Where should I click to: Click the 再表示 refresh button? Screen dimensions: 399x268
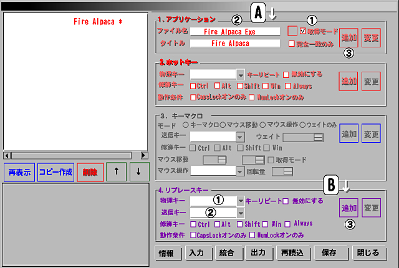pyautogui.click(x=19, y=173)
